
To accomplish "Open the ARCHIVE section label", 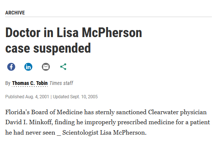I will 15,13.
